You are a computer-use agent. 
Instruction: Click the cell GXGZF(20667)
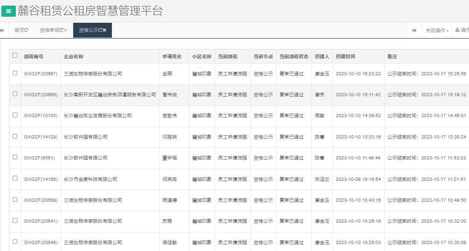tap(41, 73)
